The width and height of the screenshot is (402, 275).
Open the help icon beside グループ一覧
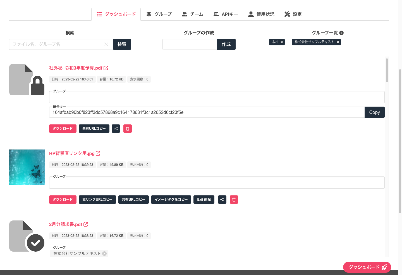coord(341,33)
